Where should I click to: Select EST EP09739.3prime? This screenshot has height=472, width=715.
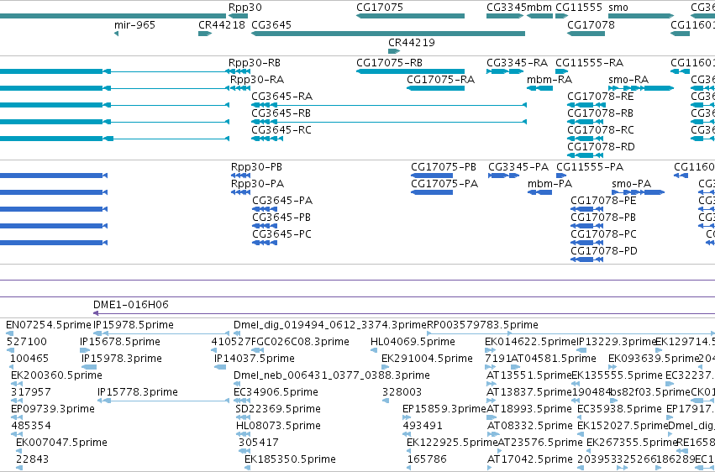(53, 410)
